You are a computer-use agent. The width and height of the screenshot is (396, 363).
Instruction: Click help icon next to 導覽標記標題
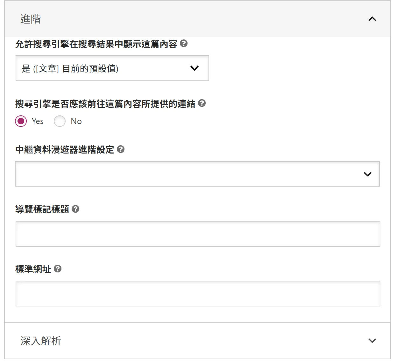click(75, 209)
